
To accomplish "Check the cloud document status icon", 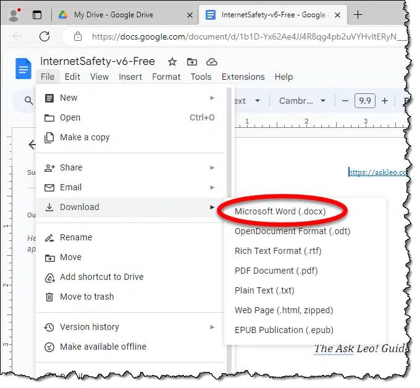I will point(212,62).
